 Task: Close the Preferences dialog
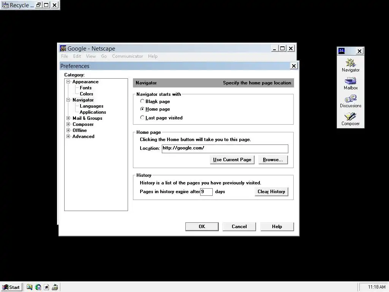point(294,66)
